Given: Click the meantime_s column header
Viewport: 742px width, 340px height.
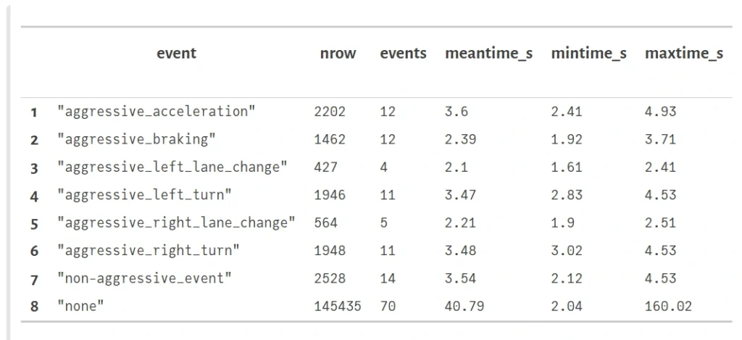Looking at the screenshot, I should (x=489, y=54).
